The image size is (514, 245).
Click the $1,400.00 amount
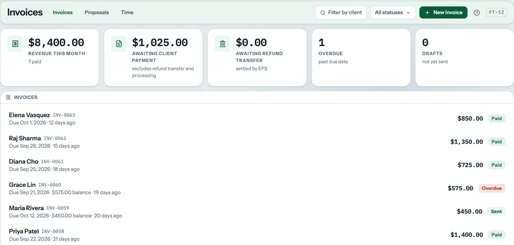(x=467, y=235)
